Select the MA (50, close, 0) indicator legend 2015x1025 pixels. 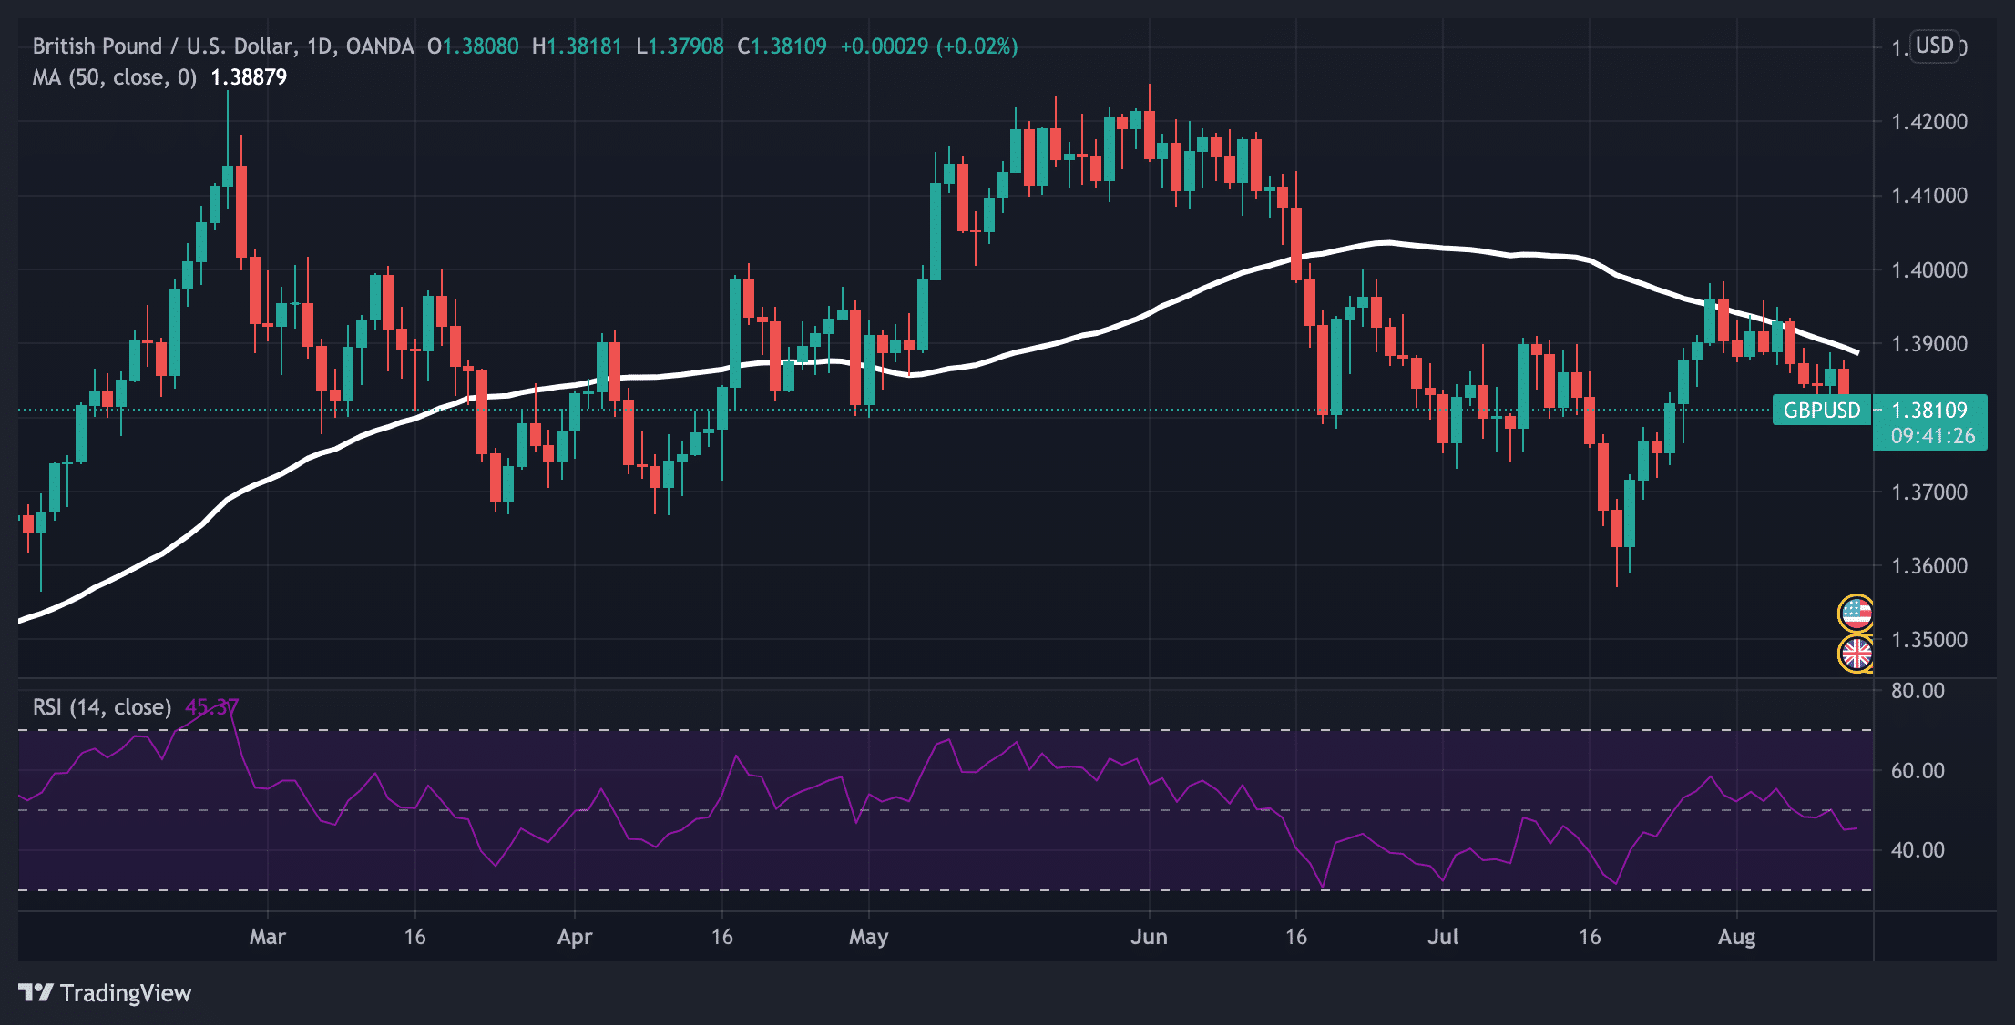tap(114, 77)
